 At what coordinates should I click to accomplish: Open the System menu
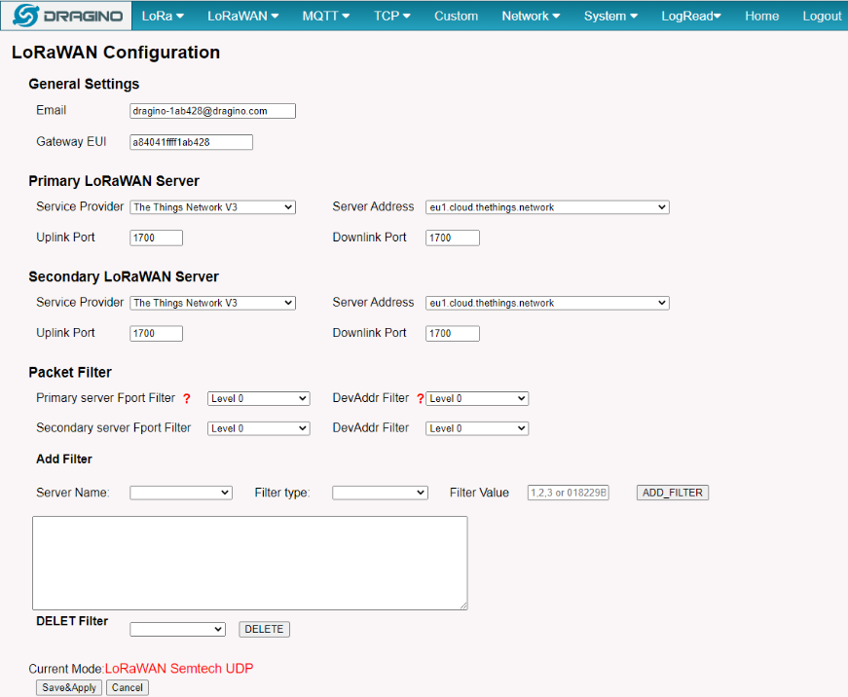610,17
